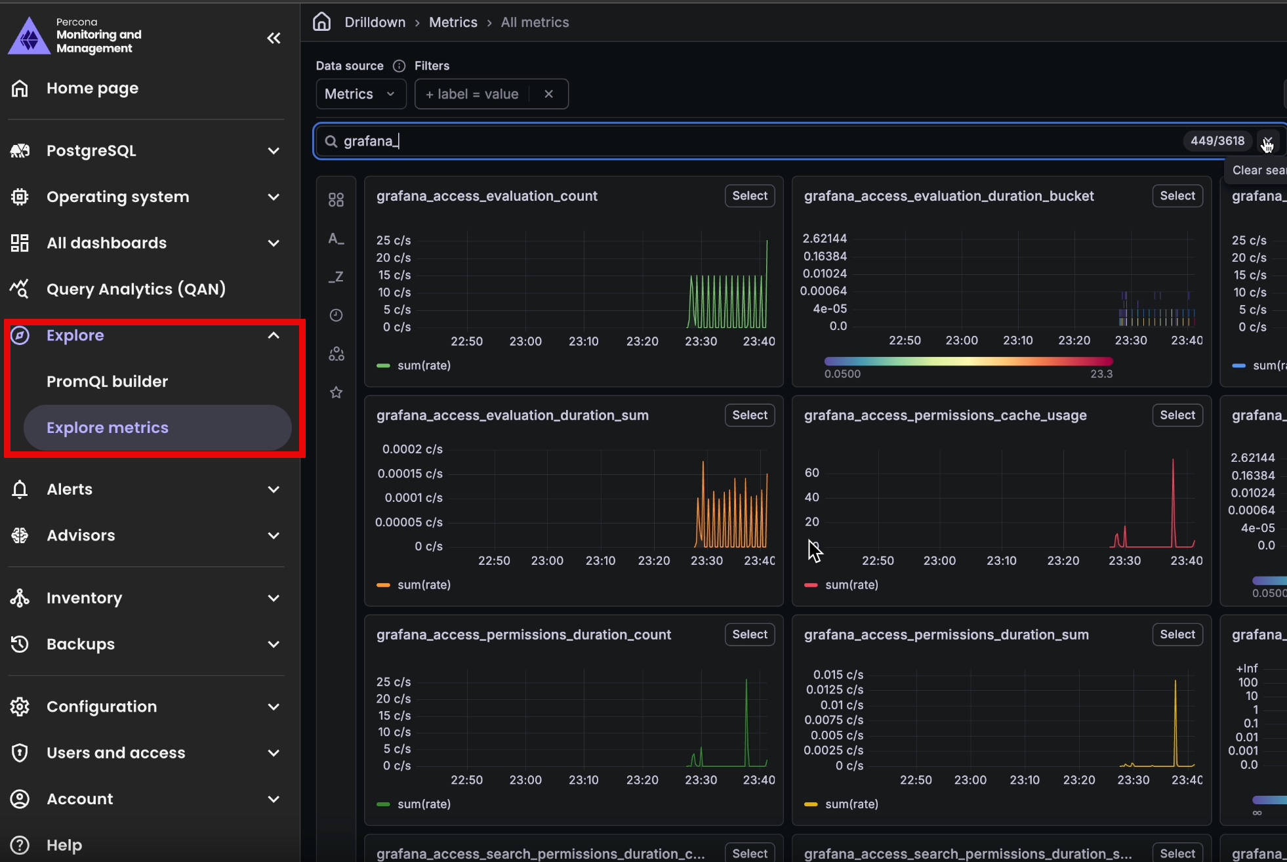The height and width of the screenshot is (862, 1287).
Task: Select the grid layout sidebar icon
Action: (336, 199)
